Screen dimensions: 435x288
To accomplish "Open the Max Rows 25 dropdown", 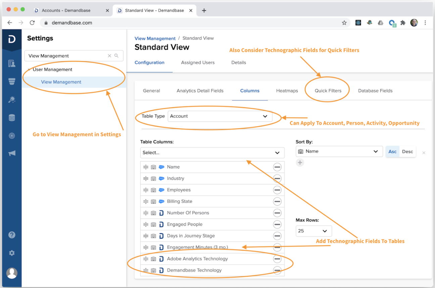I will [x=313, y=231].
